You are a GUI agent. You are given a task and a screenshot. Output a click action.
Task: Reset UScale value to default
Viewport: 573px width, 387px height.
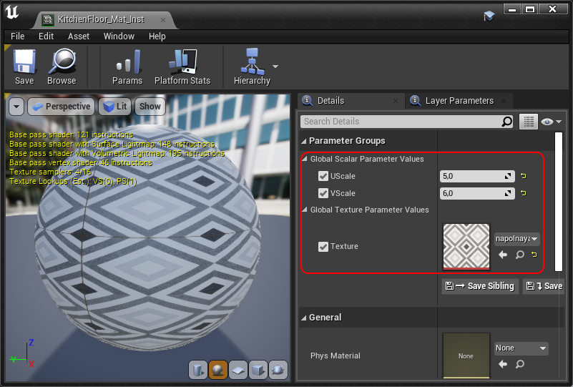(x=523, y=176)
